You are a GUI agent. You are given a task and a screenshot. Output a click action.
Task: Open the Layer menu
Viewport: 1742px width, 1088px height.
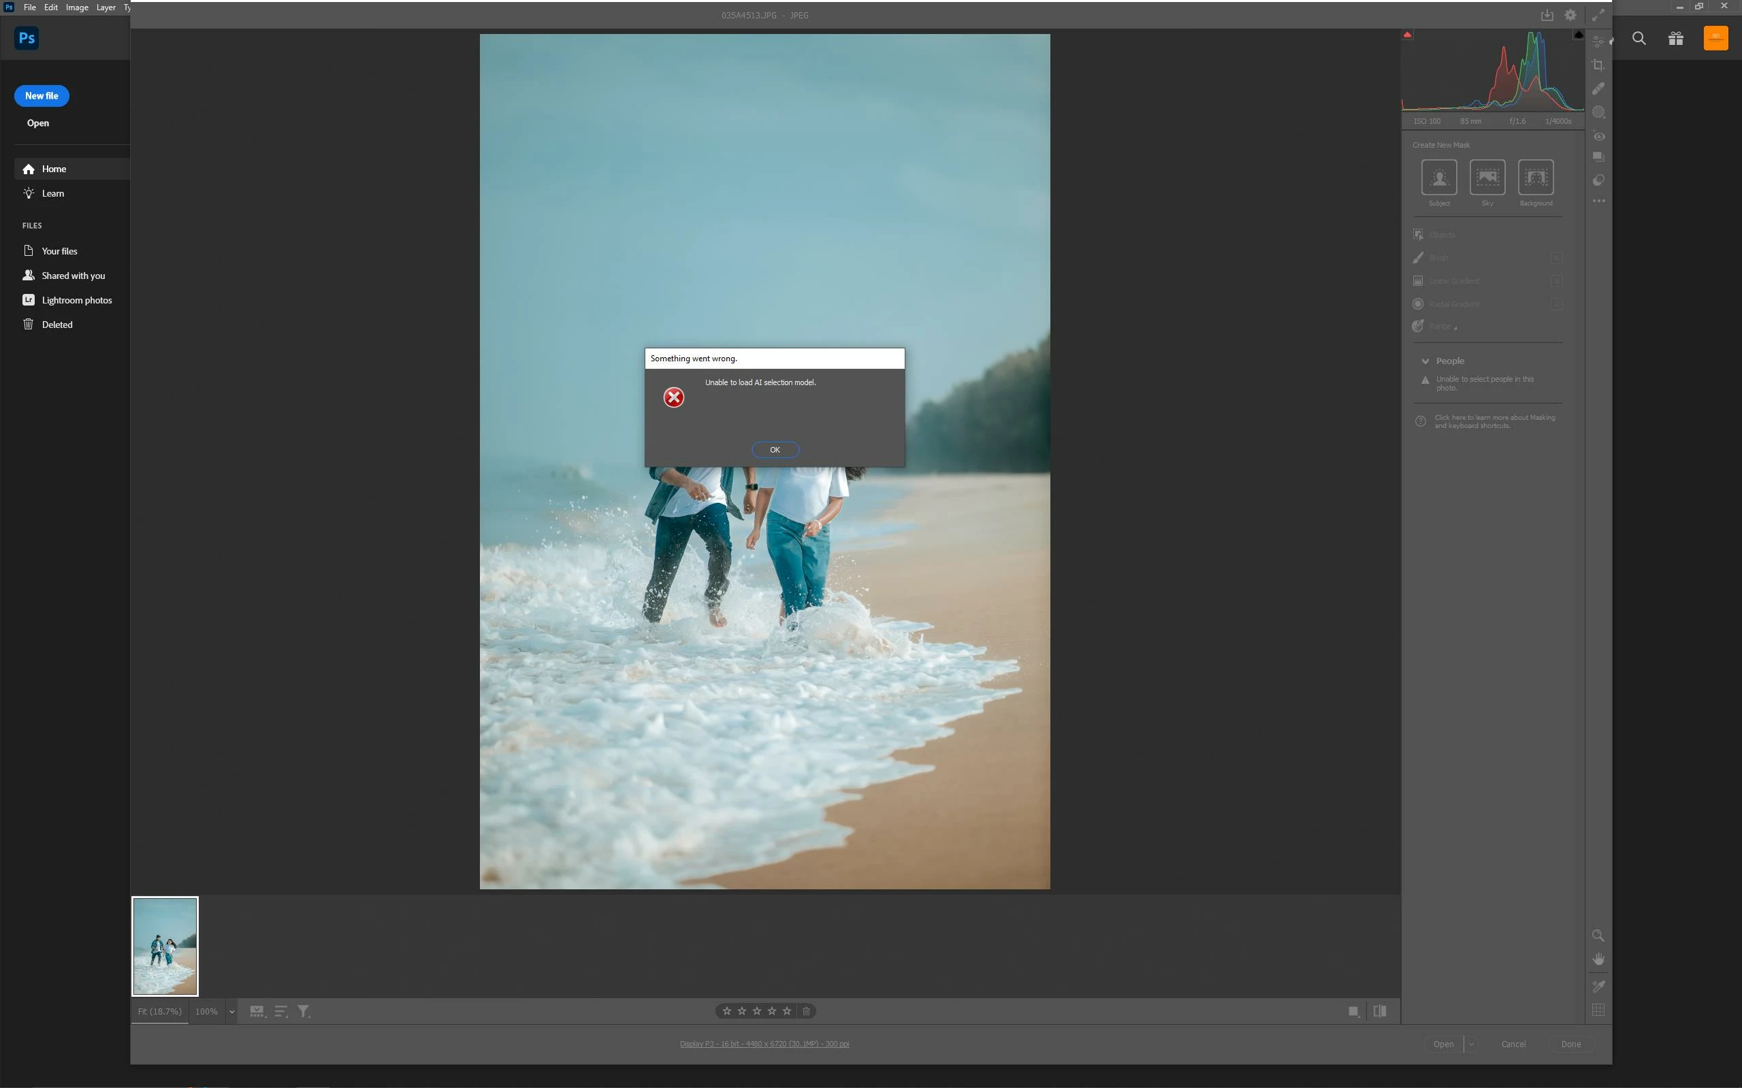click(106, 7)
